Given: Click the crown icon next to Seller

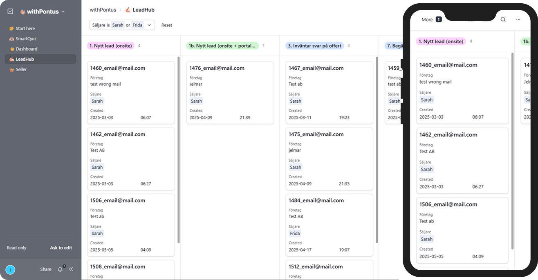Looking at the screenshot, I should click(12, 69).
